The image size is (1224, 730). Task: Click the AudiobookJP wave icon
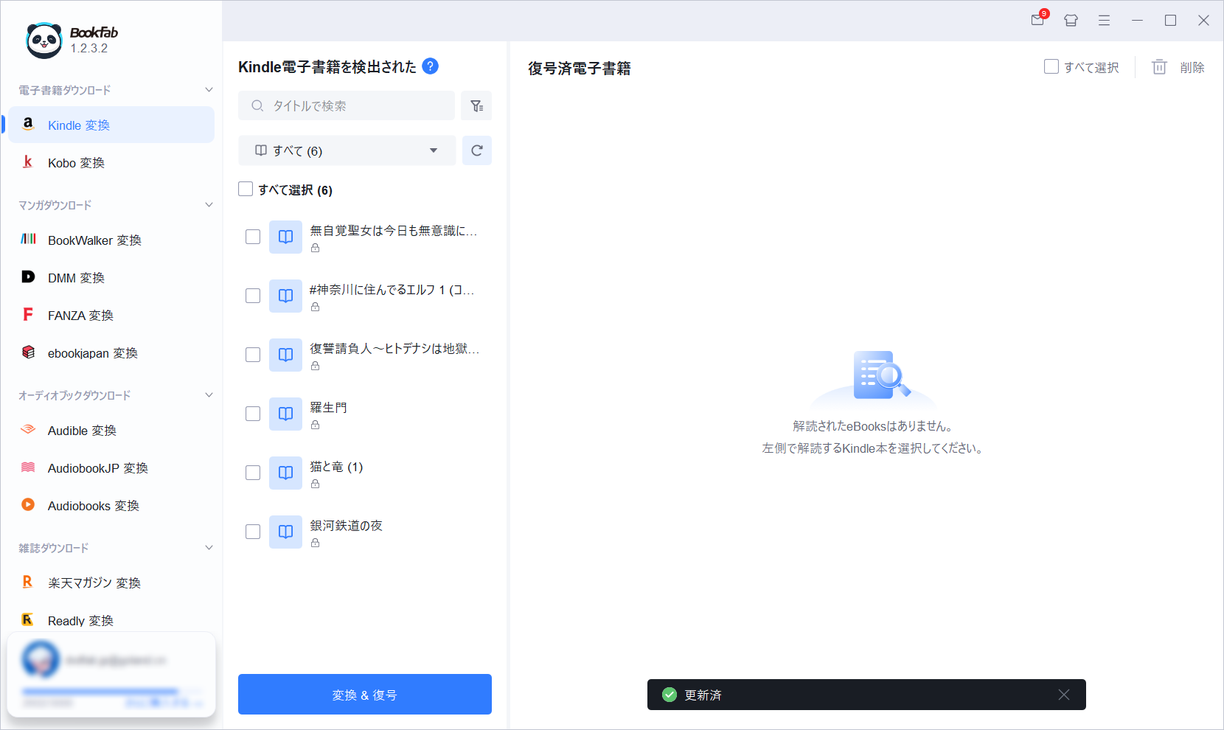coord(28,467)
